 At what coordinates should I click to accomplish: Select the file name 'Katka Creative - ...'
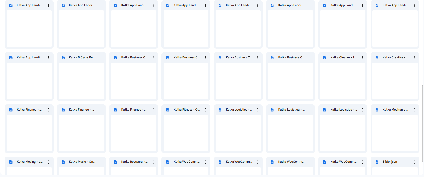click(395, 57)
